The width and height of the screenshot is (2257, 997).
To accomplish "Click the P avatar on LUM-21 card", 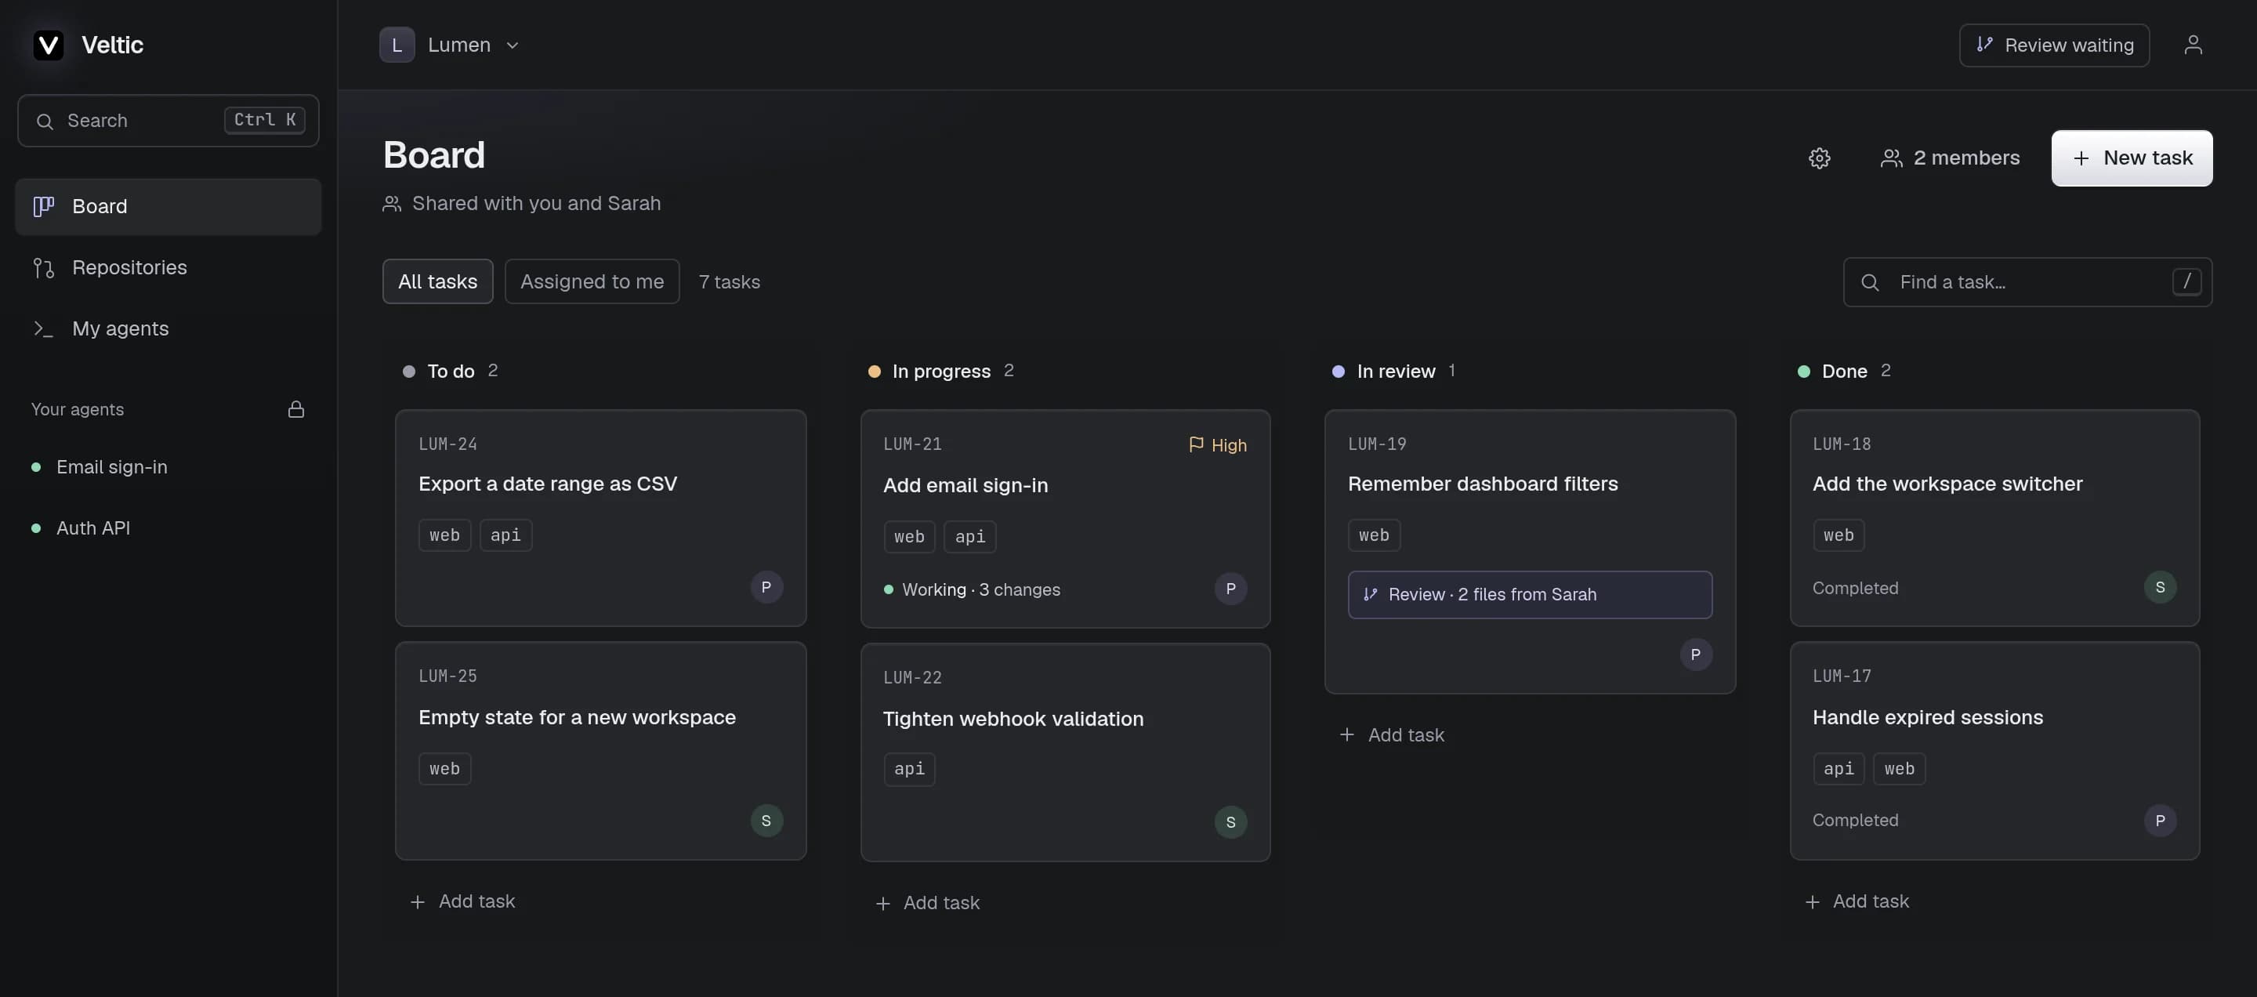I will coord(1230,589).
